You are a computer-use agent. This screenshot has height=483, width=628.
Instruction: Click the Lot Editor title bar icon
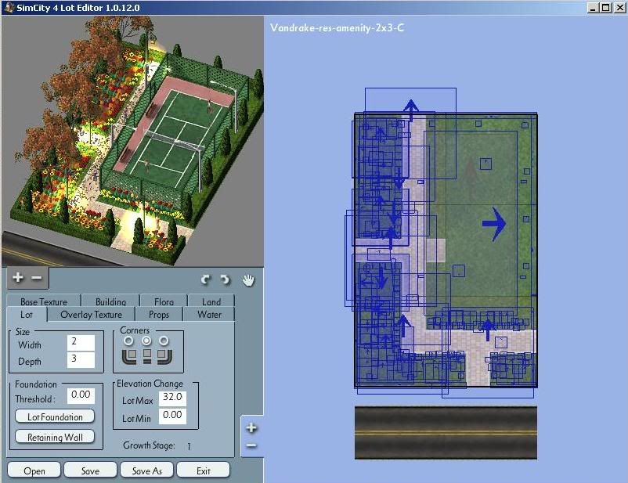(9, 8)
